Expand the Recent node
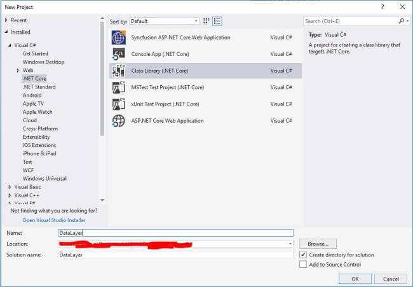The height and width of the screenshot is (287, 413). [6, 20]
